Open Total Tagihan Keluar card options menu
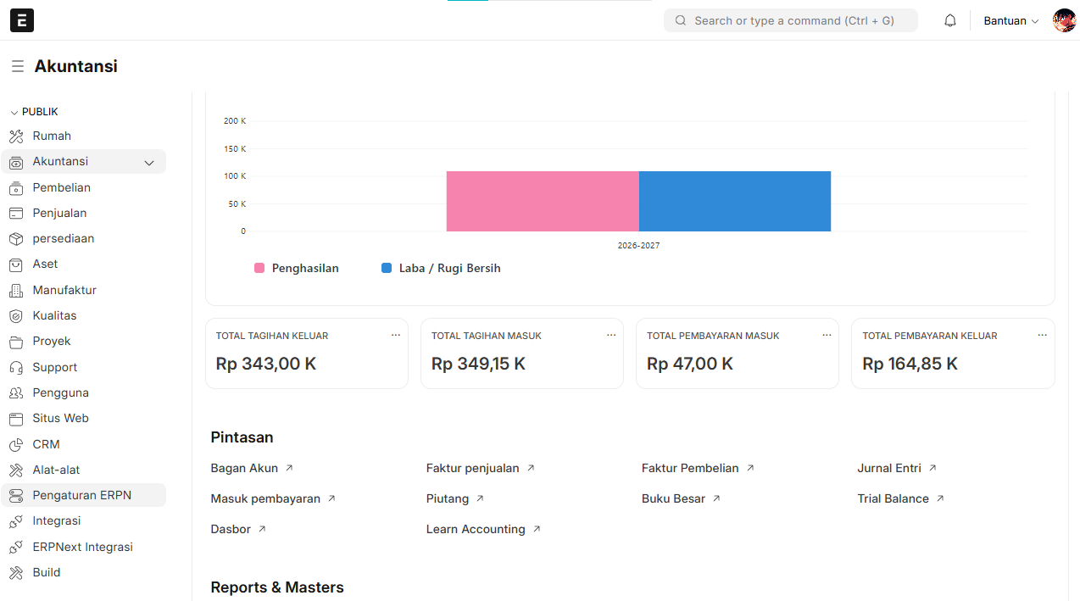1080x601 pixels. [396, 336]
